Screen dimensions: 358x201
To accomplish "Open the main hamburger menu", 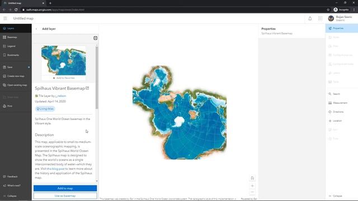I will [x=5, y=18].
